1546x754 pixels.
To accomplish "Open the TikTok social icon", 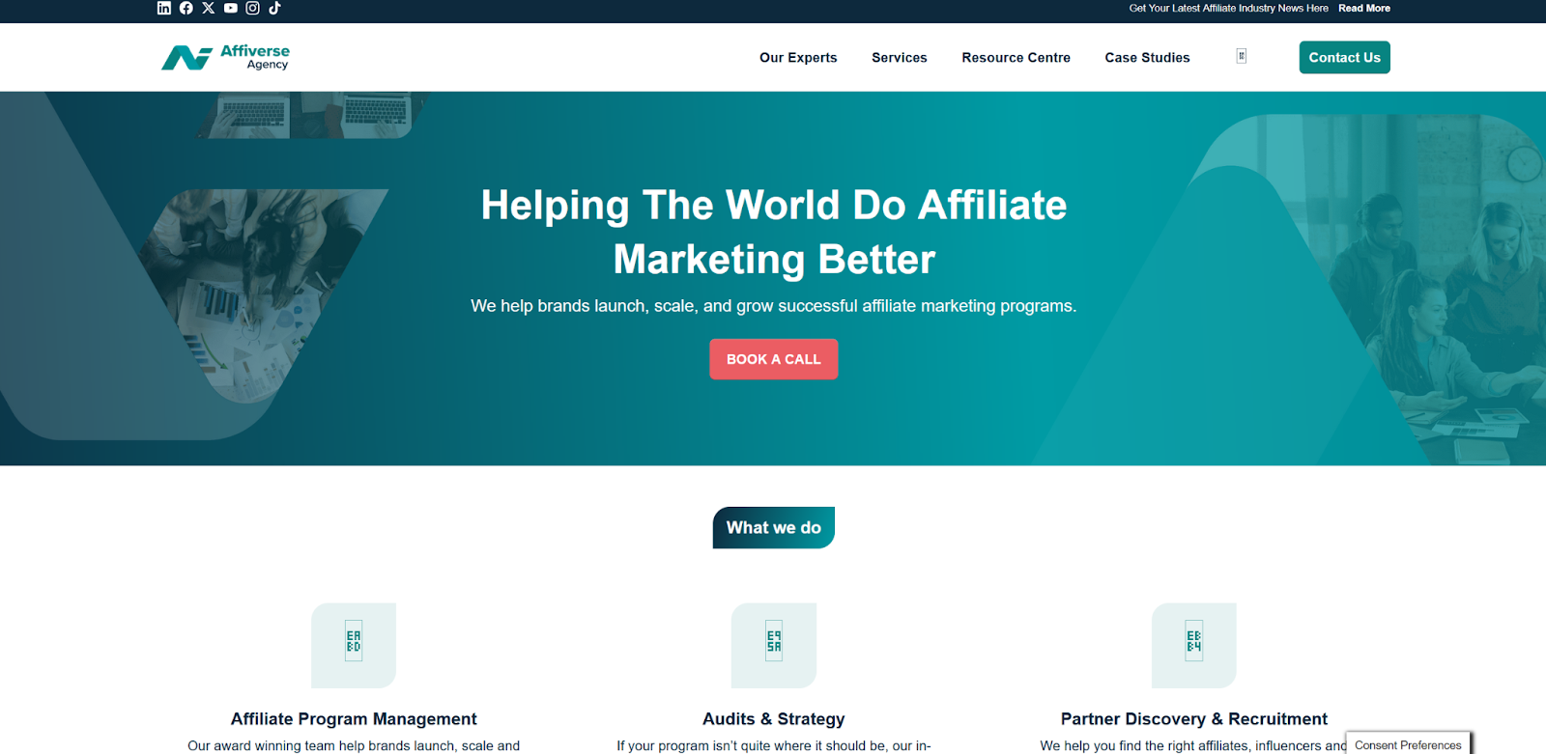I will click(x=274, y=8).
